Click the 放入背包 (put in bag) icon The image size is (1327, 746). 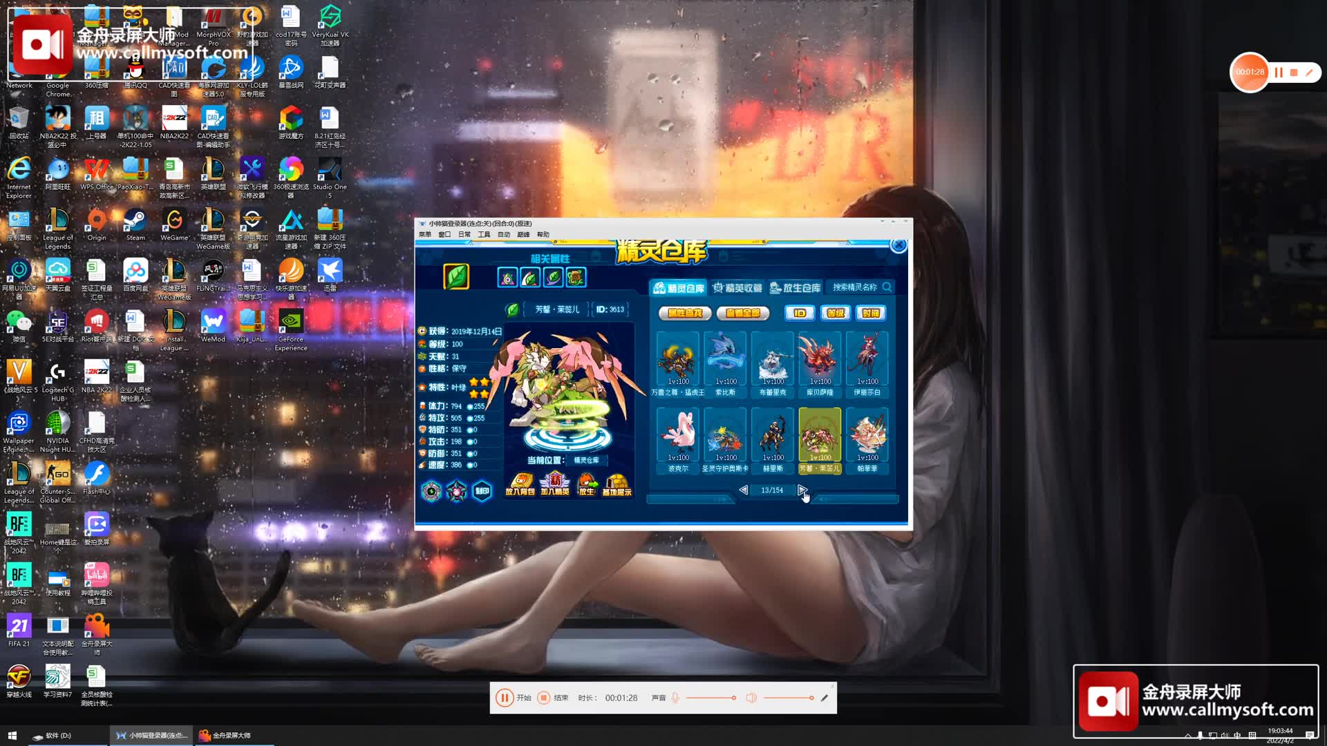[x=520, y=484]
